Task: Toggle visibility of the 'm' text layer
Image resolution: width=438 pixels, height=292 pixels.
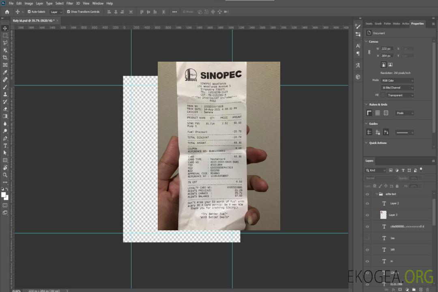Action: (367, 262)
